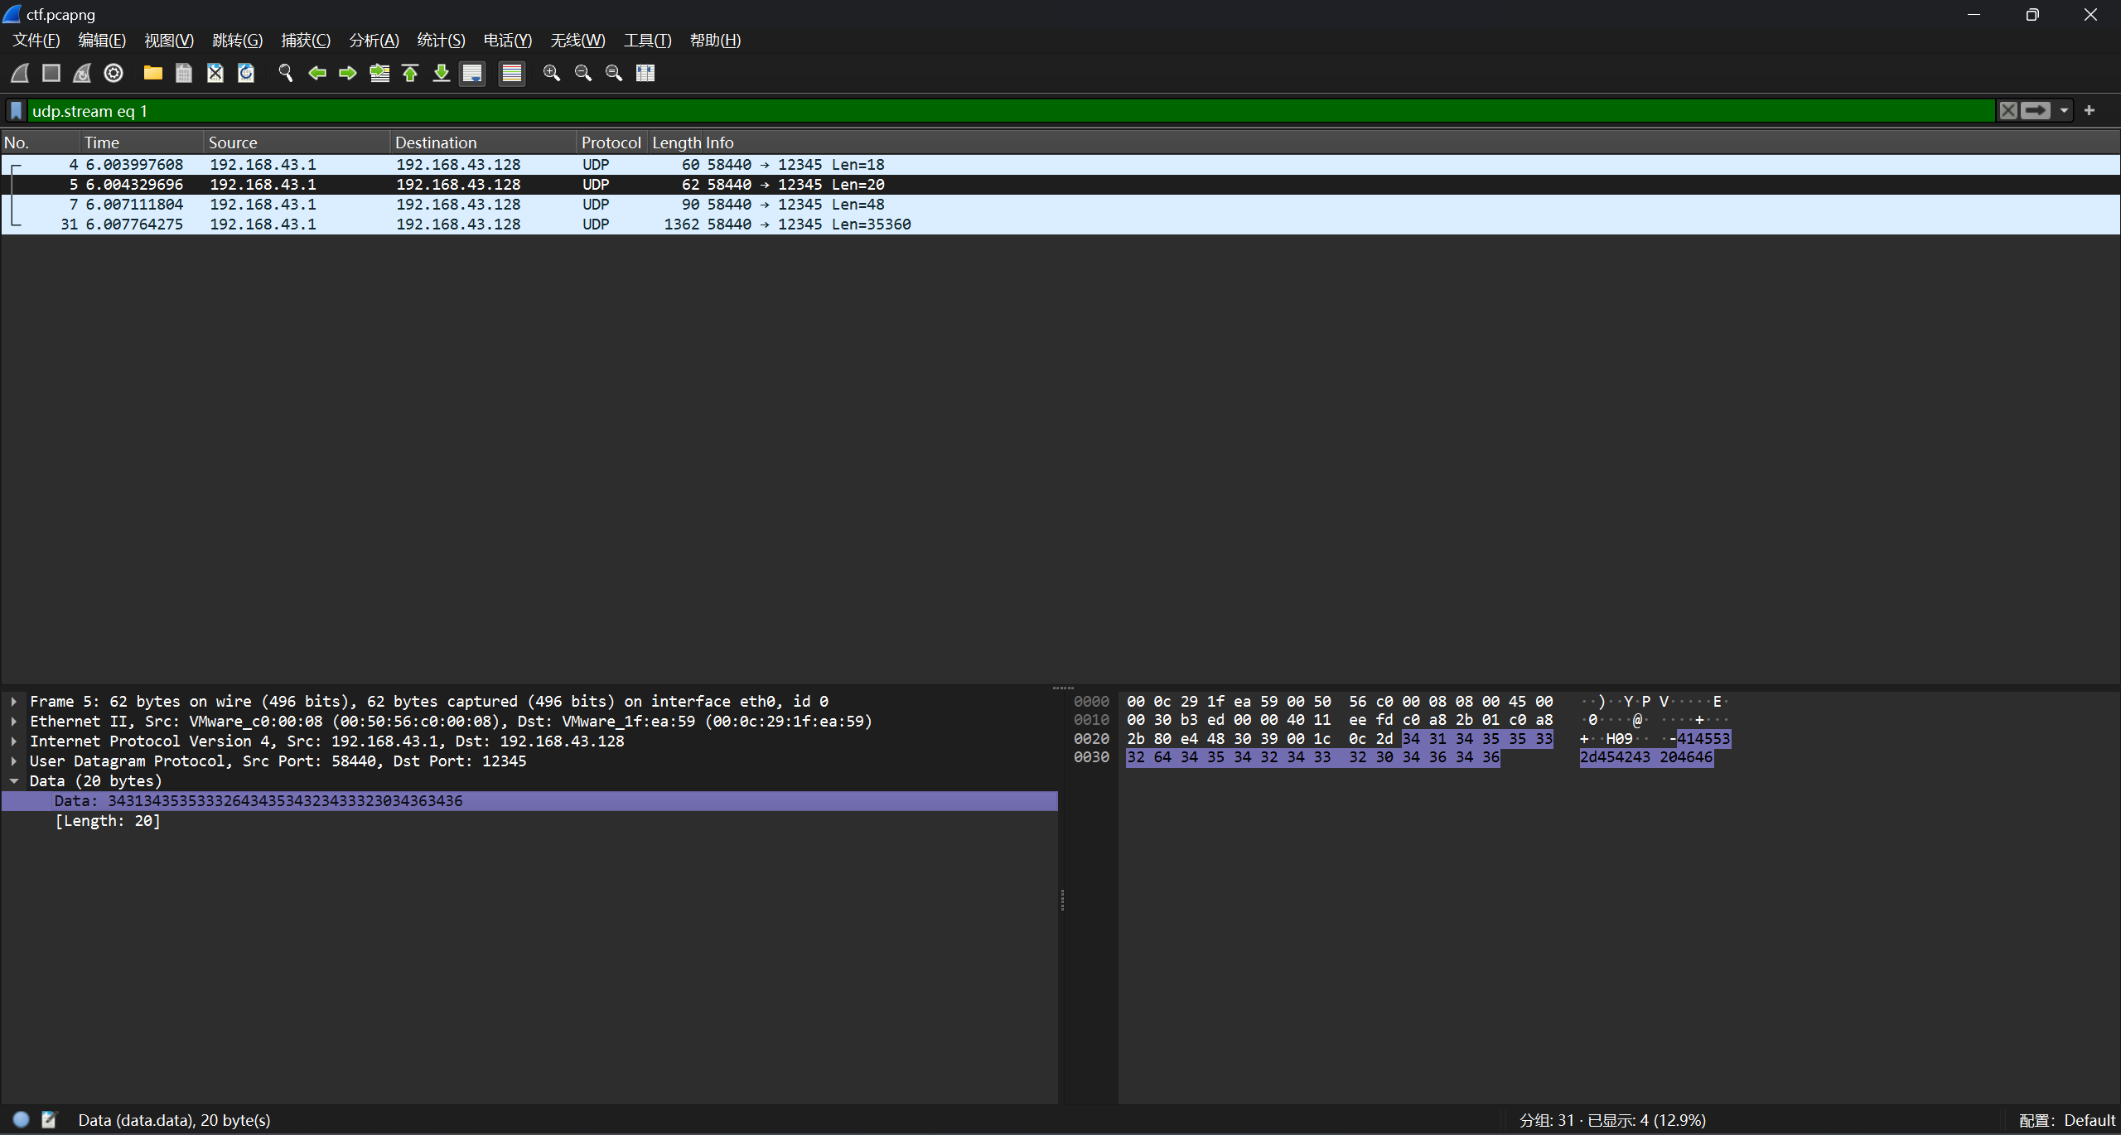Click the find packet magnifier icon
Viewport: 2121px width, 1135px height.
coord(286,73)
